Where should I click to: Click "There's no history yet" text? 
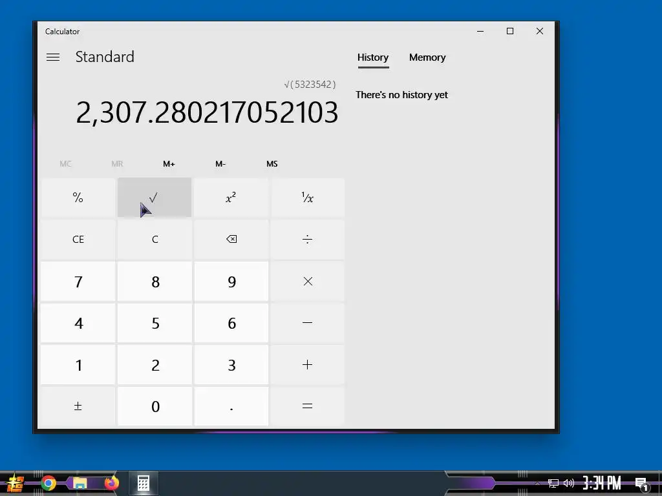tap(401, 95)
